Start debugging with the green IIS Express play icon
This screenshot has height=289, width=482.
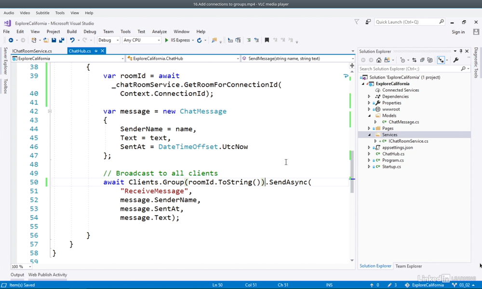coord(167,41)
